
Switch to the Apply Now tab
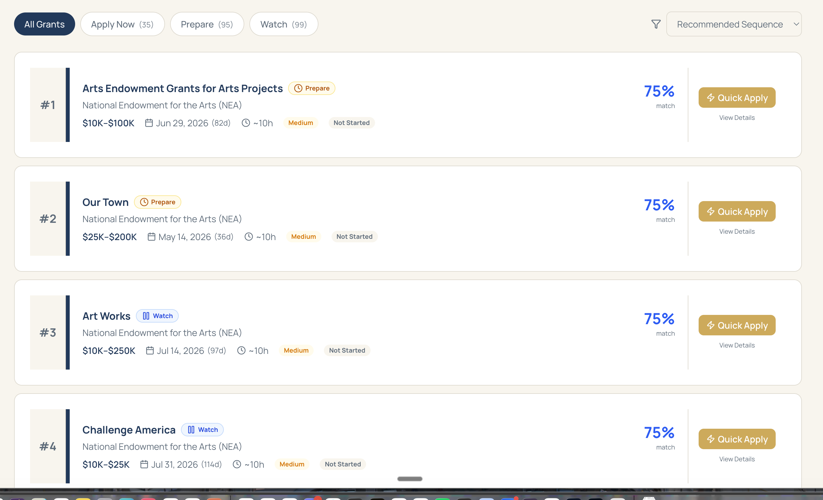coord(122,24)
